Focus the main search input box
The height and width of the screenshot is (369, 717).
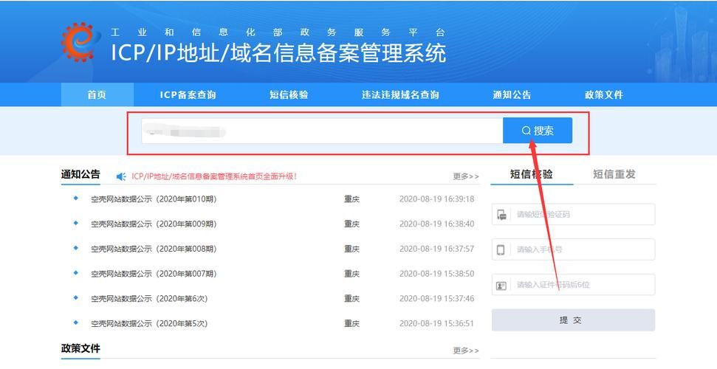coord(322,131)
